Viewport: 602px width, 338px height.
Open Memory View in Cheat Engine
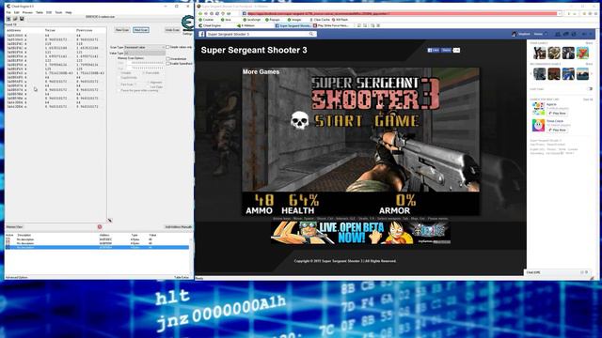(x=14, y=227)
